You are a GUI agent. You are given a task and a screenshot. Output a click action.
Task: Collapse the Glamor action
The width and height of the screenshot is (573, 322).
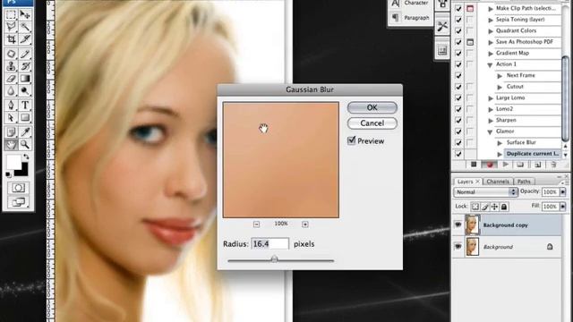tap(490, 132)
